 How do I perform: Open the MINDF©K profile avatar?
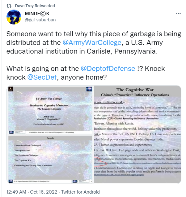coord(14,17)
